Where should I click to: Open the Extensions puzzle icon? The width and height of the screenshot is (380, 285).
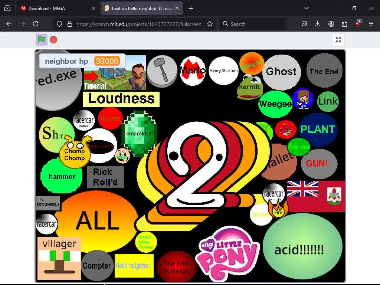coord(344,24)
